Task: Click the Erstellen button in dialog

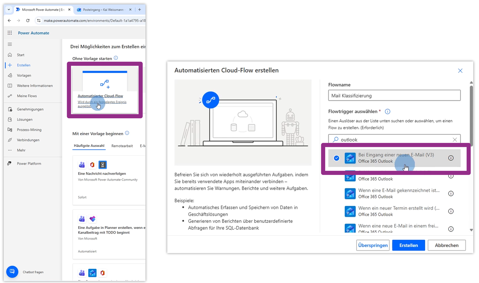Action: click(409, 245)
